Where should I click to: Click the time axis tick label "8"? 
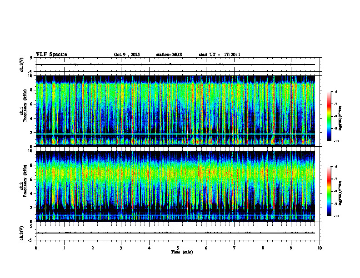point(263,248)
